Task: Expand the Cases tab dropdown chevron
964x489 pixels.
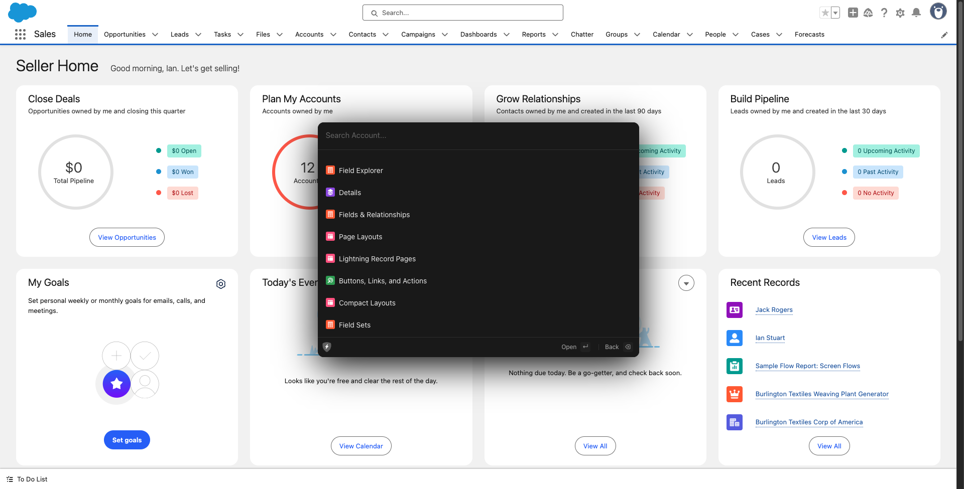Action: coord(779,35)
